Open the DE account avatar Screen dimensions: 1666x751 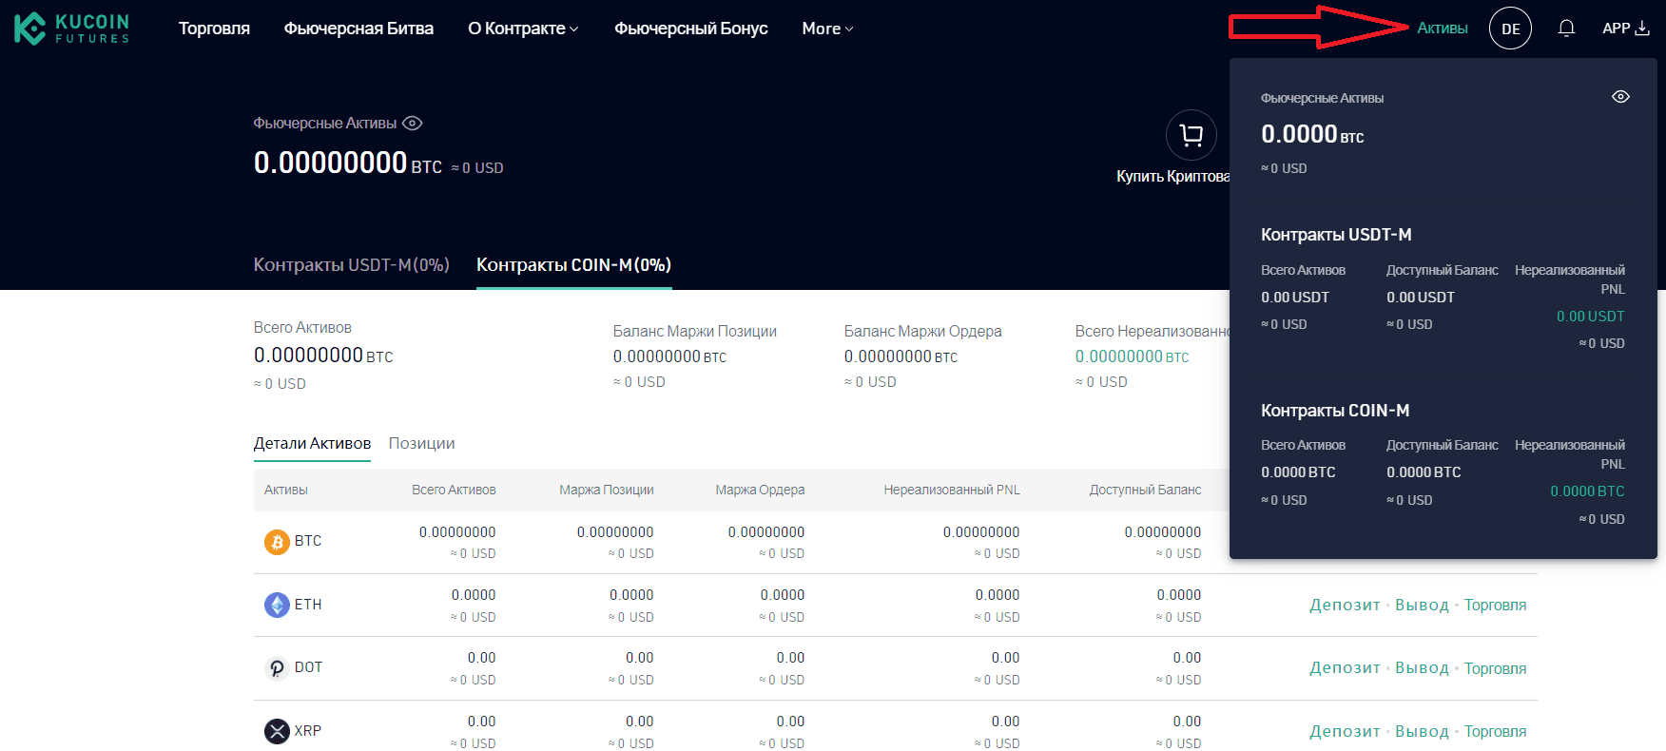pos(1510,29)
